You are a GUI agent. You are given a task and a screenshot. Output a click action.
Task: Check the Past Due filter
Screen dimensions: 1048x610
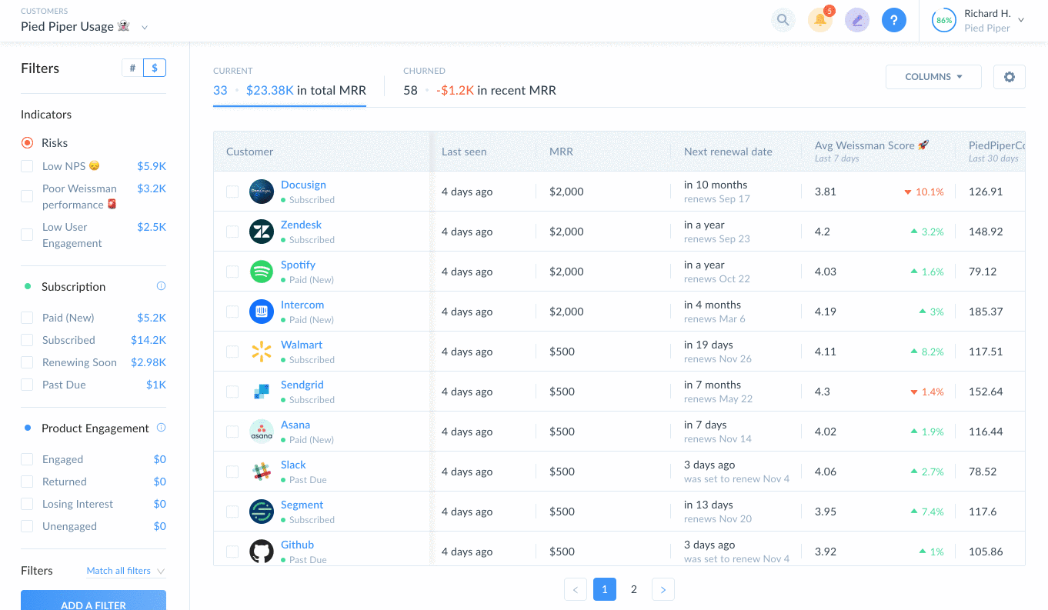[27, 385]
